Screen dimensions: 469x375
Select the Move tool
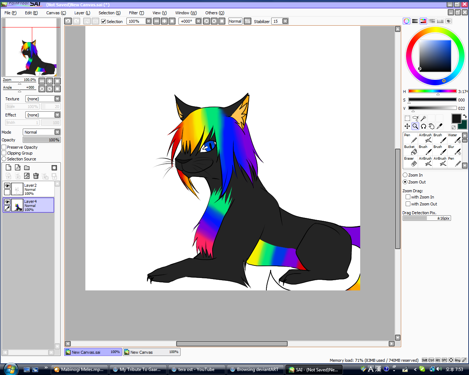point(407,126)
